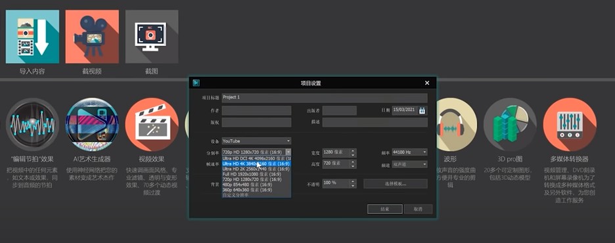Click the 不透明 field showing 100 %

coord(336,183)
